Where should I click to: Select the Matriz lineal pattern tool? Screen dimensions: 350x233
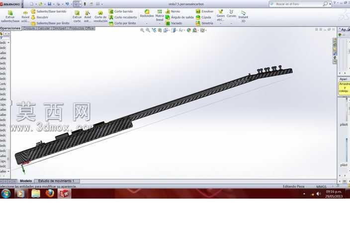[x=160, y=15]
